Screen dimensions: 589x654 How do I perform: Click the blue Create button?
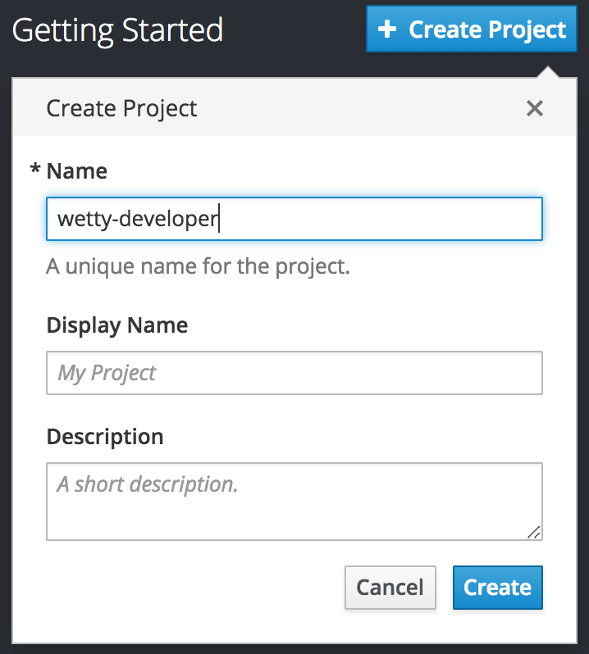tap(498, 588)
